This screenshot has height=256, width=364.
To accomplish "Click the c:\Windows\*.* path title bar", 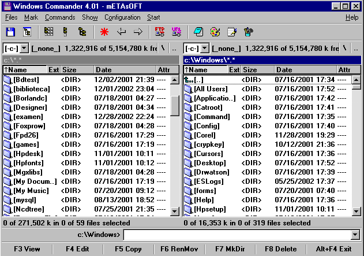I will click(x=272, y=60).
